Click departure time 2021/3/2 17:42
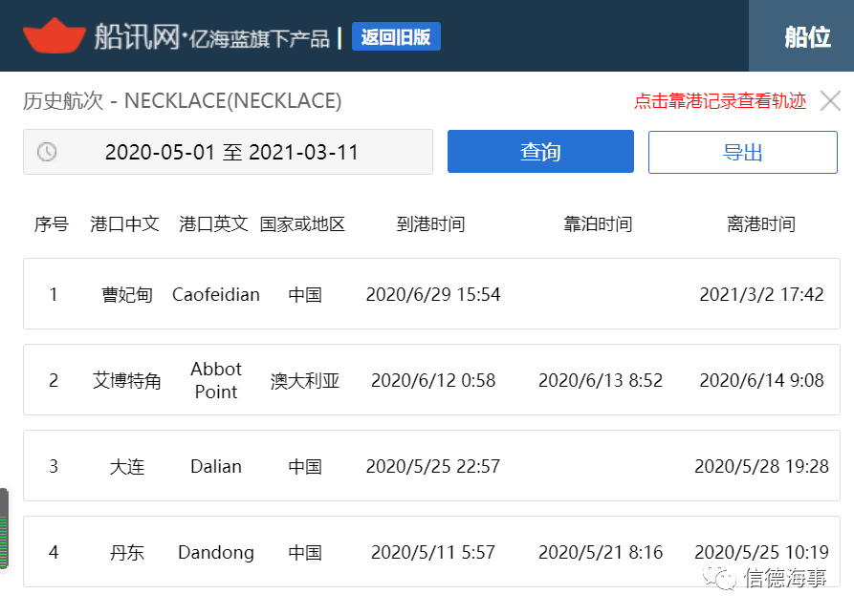This screenshot has width=854, height=615. [x=761, y=294]
